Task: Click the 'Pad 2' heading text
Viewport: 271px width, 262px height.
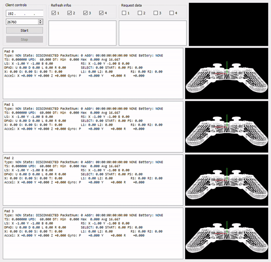Action: click(9, 158)
